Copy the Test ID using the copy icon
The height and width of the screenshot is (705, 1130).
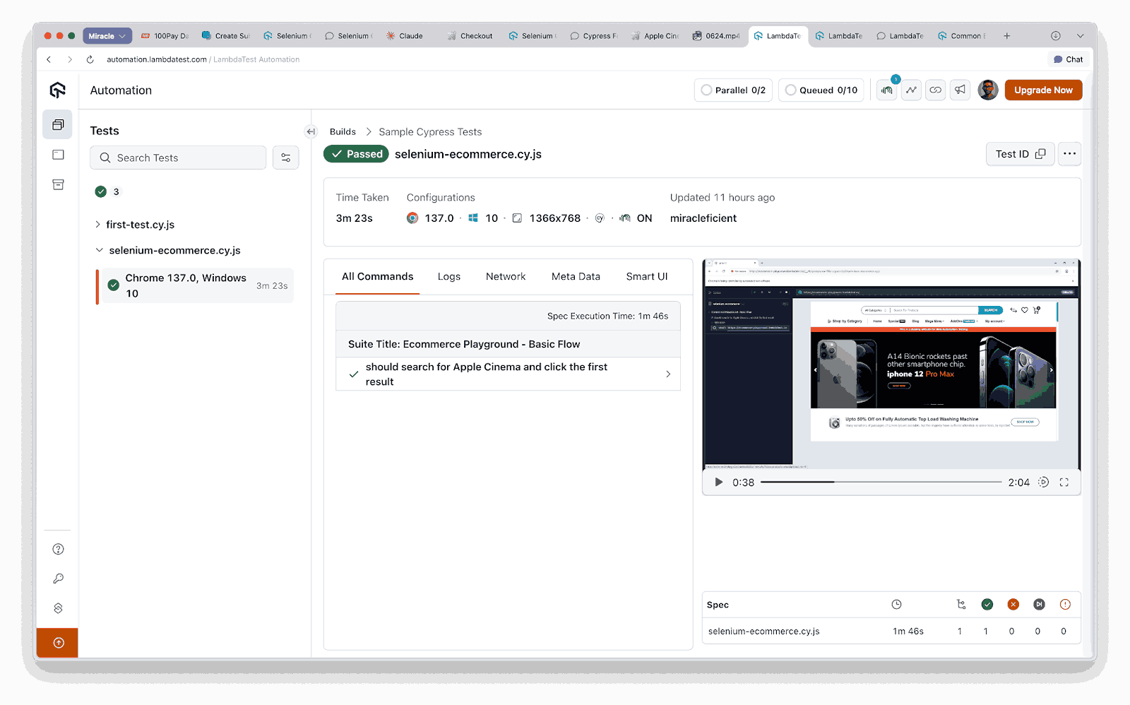click(1040, 153)
